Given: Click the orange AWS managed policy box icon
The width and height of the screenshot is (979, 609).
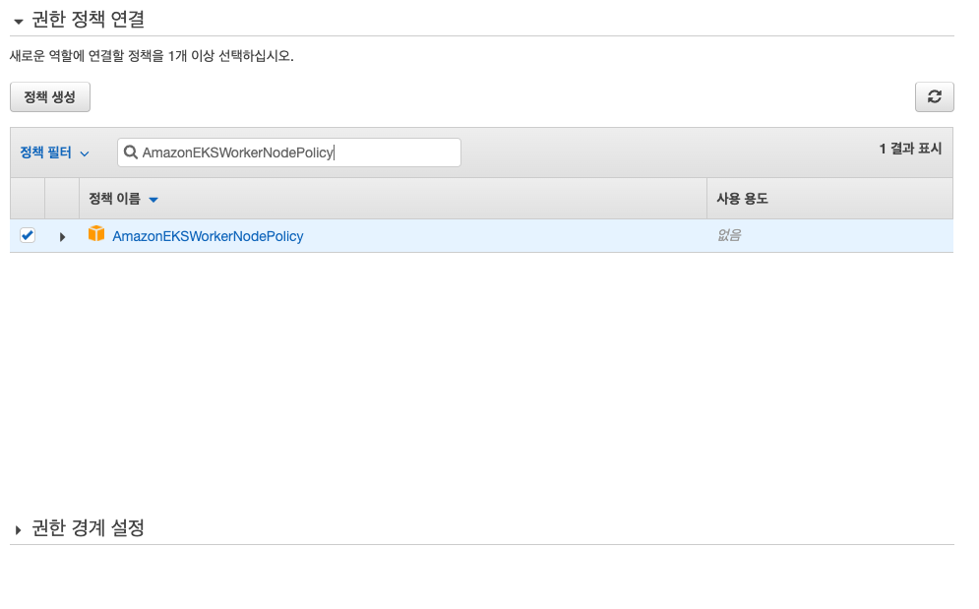Looking at the screenshot, I should click(x=96, y=233).
